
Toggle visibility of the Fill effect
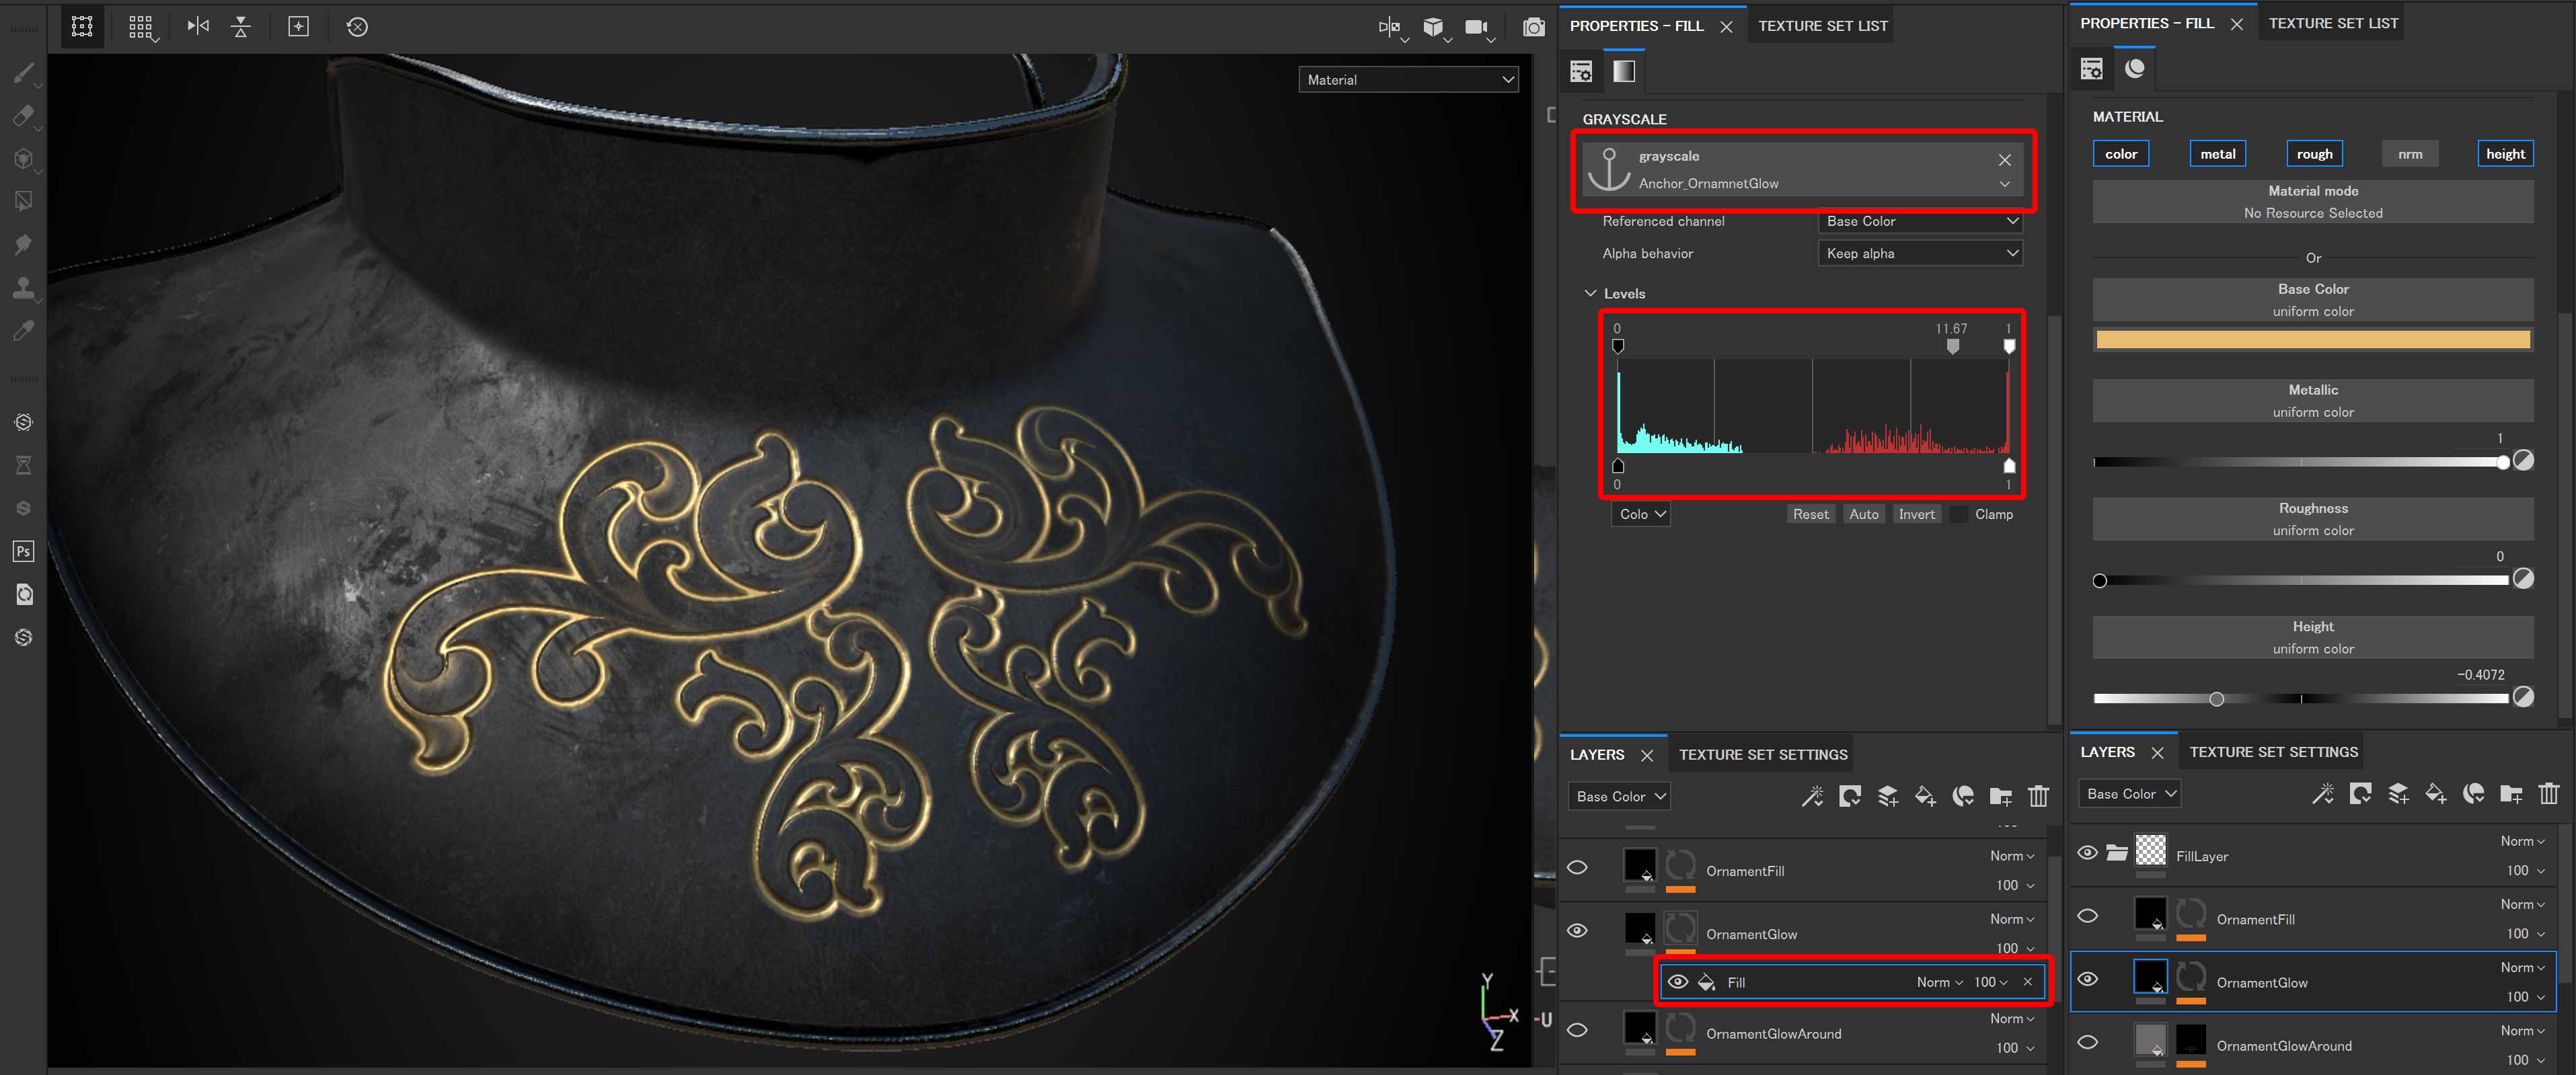(x=1678, y=982)
